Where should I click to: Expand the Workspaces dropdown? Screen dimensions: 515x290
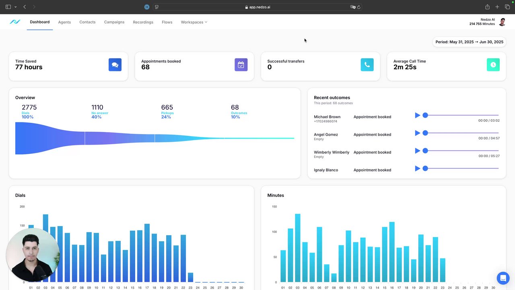point(194,22)
